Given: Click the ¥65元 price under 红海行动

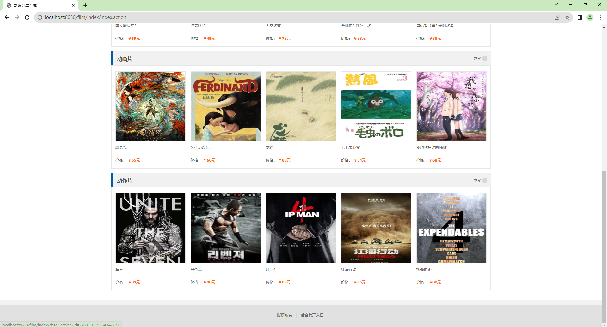Looking at the screenshot, I should point(360,282).
